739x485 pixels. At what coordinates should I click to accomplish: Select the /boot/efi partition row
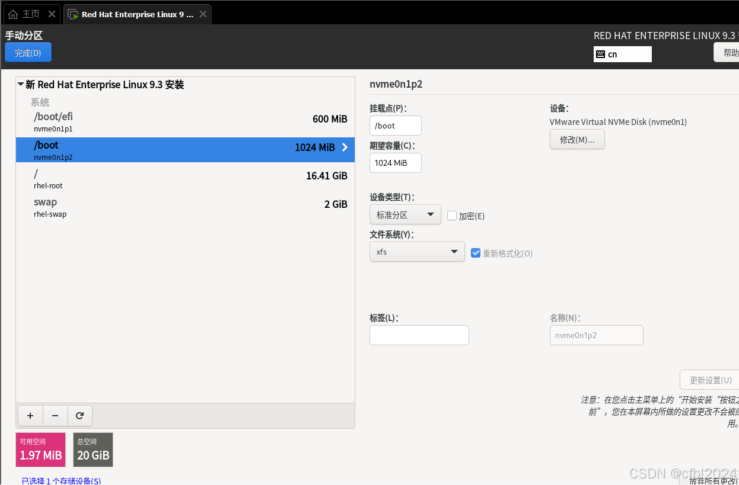point(185,122)
